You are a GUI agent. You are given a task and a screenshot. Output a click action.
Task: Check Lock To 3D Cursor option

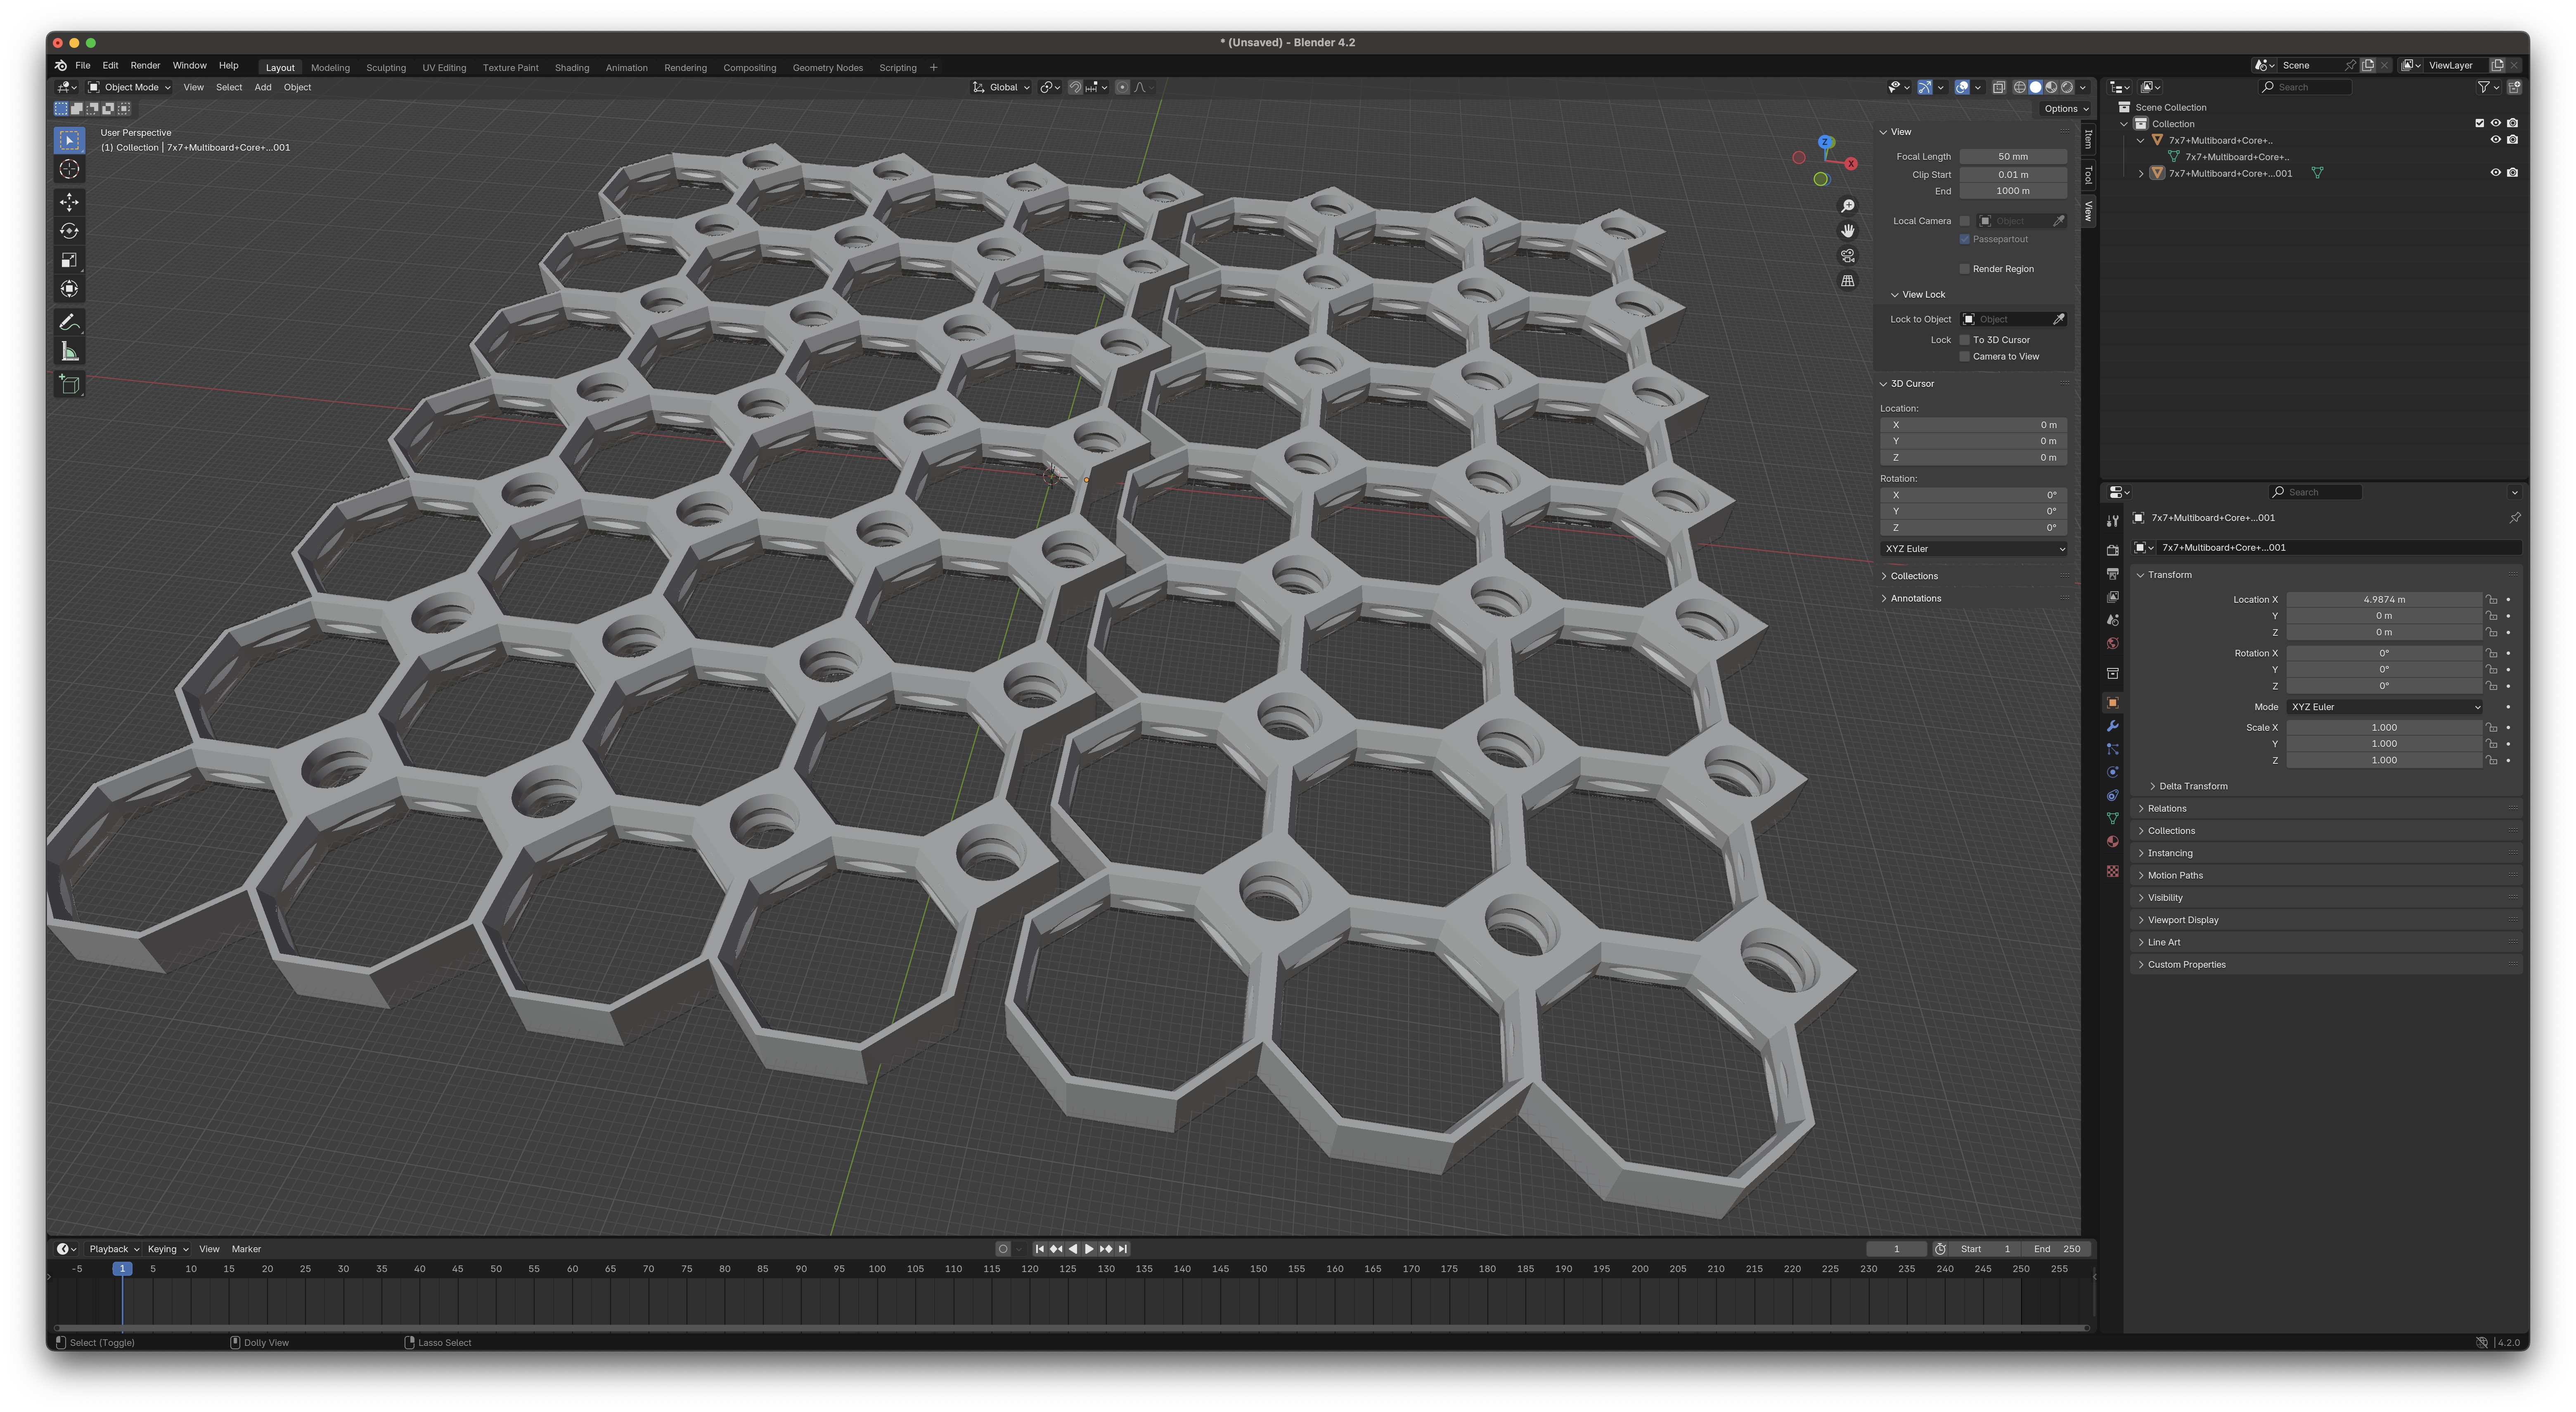tap(1964, 340)
